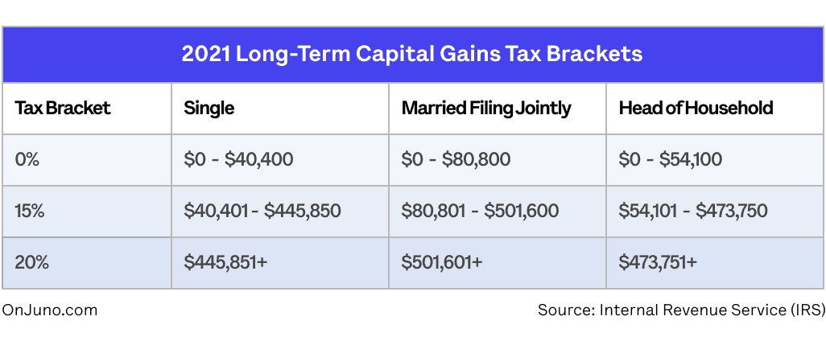
Task: Select the $54,101 - $473,750 cell
Action: (692, 211)
